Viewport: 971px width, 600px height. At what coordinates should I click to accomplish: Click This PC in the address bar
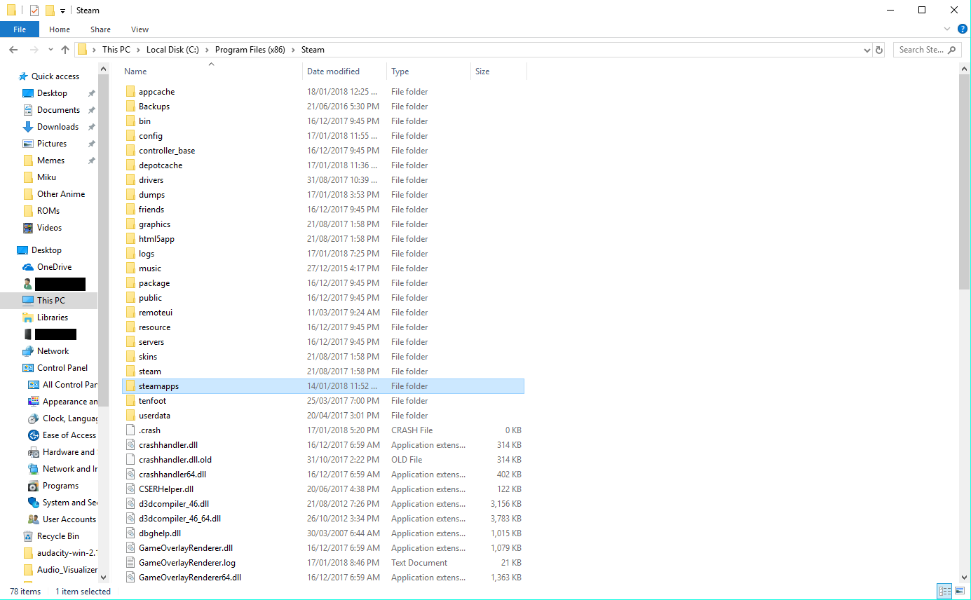coord(116,50)
